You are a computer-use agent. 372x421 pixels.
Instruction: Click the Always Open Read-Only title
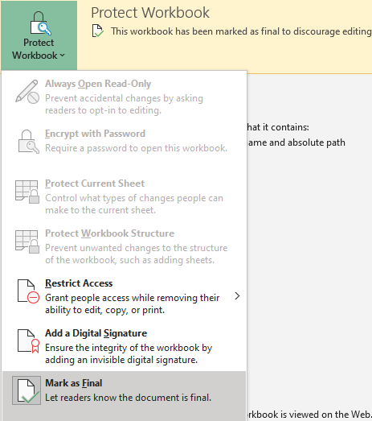click(x=98, y=84)
